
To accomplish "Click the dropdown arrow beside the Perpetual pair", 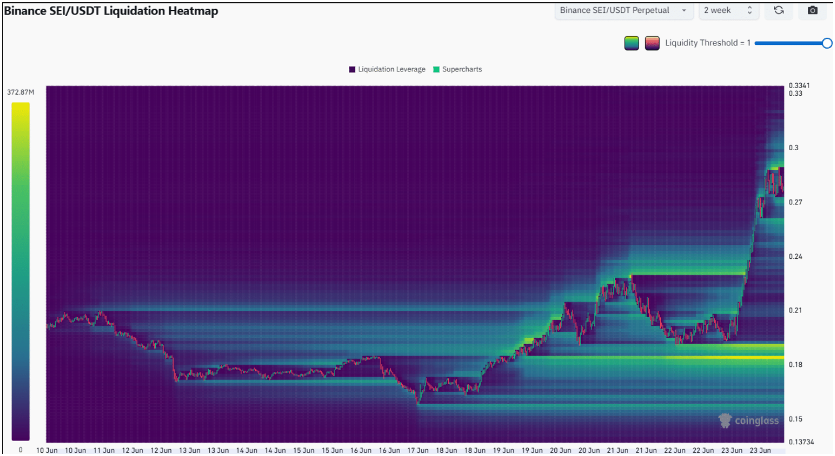I will click(x=684, y=11).
